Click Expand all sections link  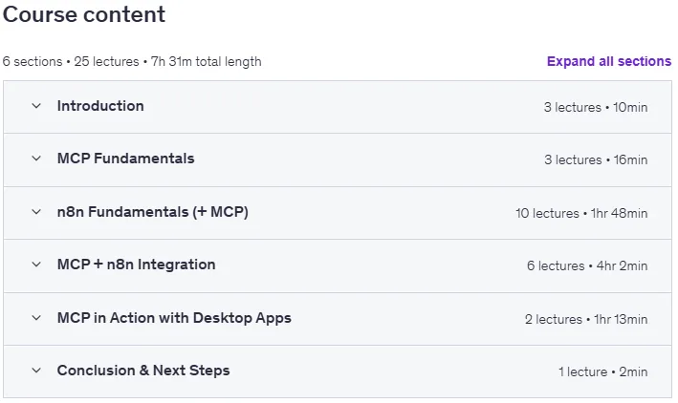pyautogui.click(x=609, y=61)
